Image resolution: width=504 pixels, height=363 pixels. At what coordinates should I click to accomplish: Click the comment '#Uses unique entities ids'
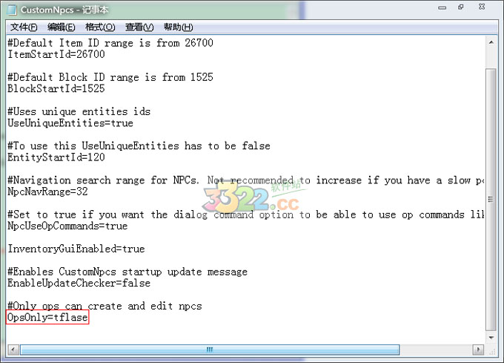click(x=79, y=111)
